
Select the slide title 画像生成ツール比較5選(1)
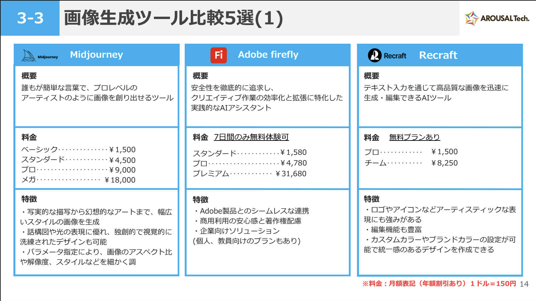pyautogui.click(x=173, y=18)
